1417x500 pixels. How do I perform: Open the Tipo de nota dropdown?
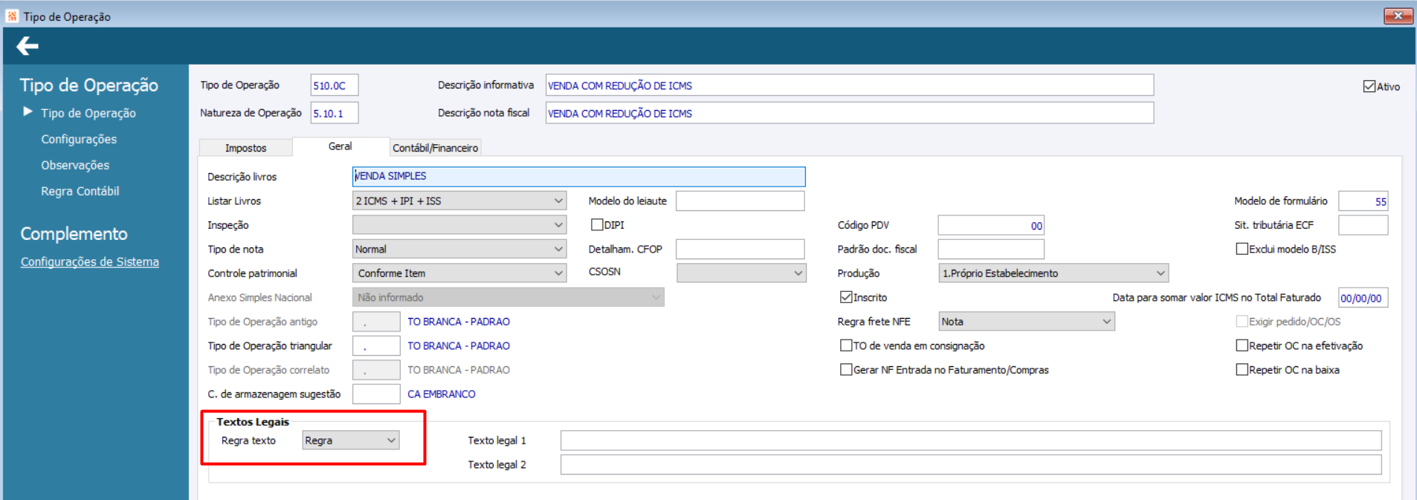[459, 249]
